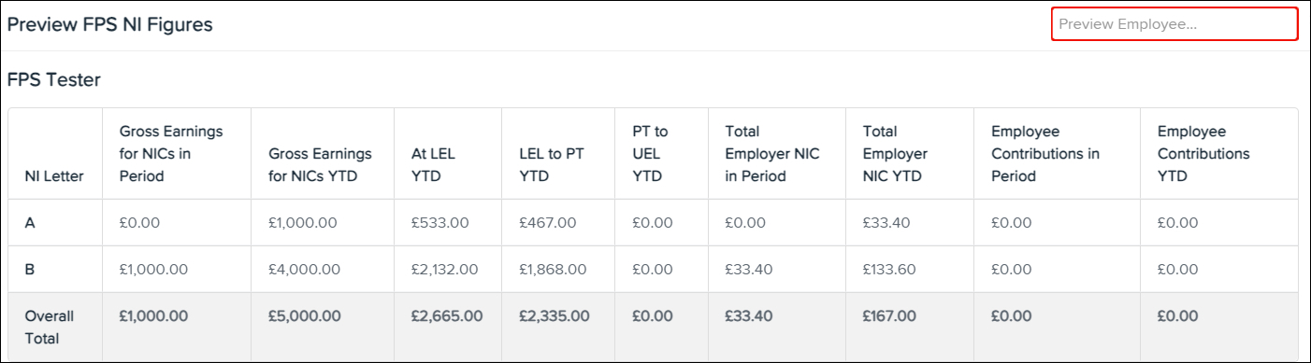Select the NI Letter column header
The width and height of the screenshot is (1311, 363).
coord(54,175)
